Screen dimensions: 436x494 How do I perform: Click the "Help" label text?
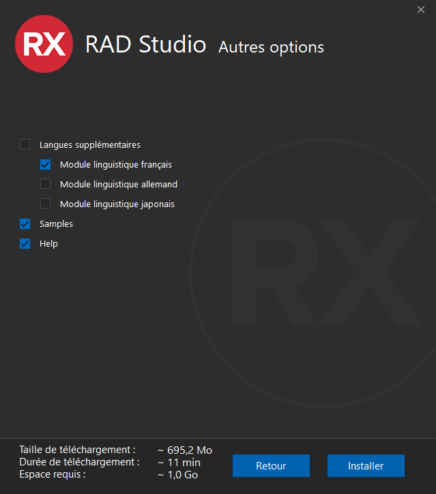48,243
